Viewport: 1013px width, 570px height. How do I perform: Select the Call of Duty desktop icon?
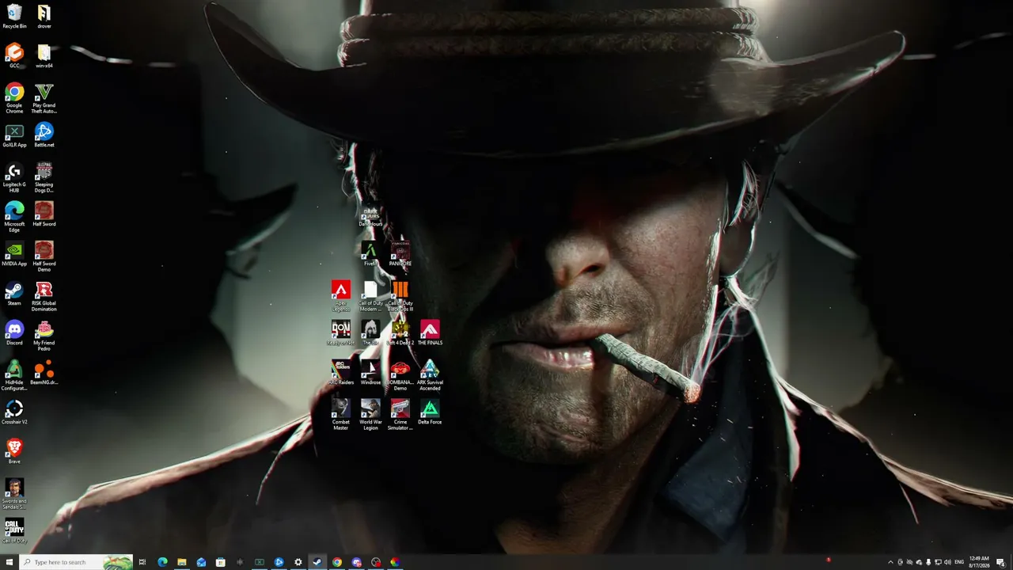[14, 530]
